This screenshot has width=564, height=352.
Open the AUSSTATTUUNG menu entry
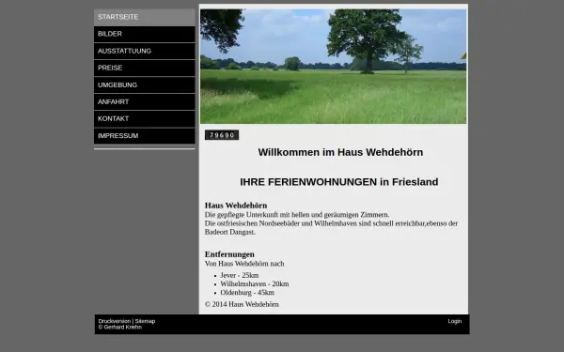pos(145,51)
